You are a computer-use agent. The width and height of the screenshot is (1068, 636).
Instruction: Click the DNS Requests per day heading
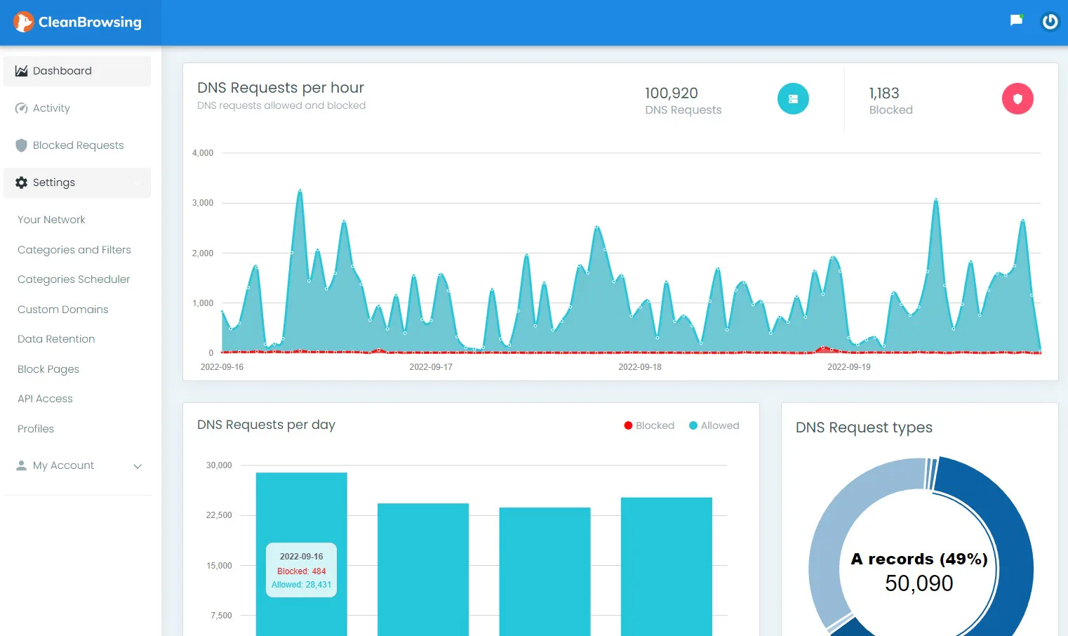[x=266, y=425]
